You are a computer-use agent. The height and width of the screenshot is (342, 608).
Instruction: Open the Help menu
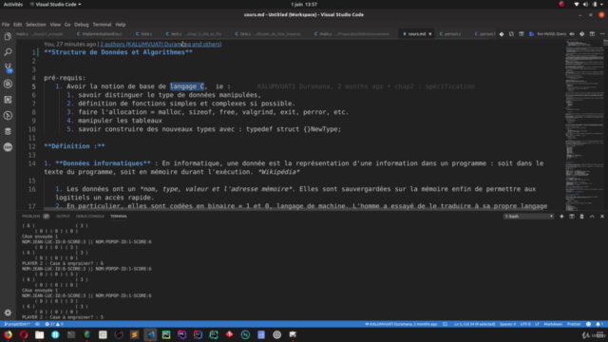(121, 25)
